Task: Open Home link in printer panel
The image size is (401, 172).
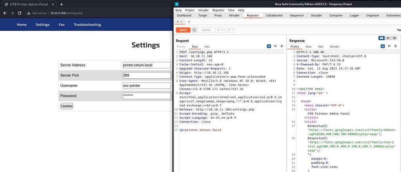Action: click(x=22, y=25)
